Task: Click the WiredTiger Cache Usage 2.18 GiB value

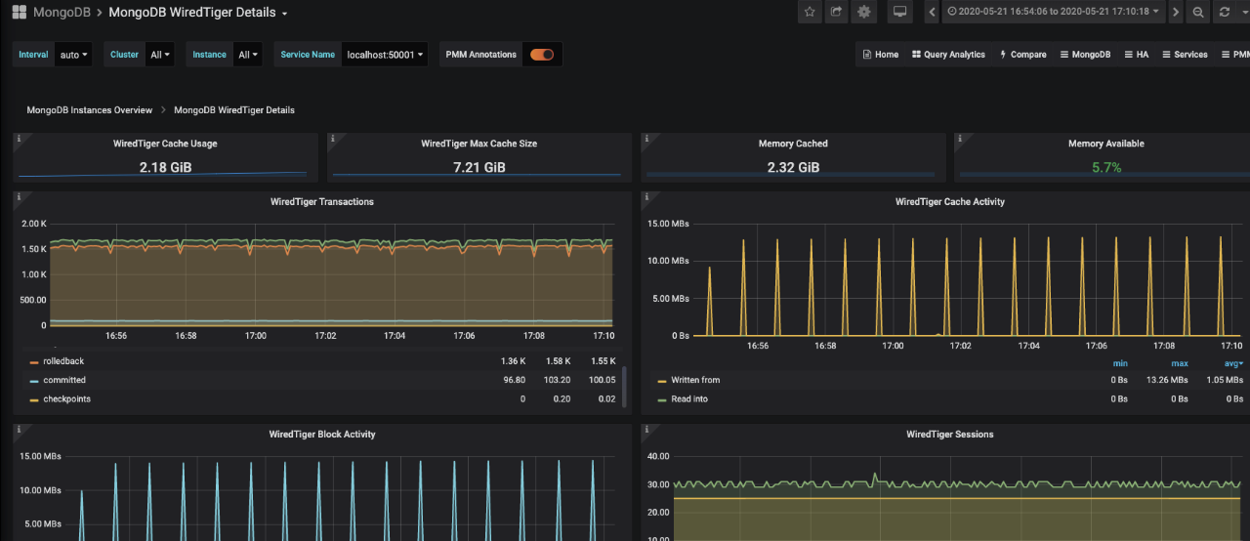Action: (165, 168)
